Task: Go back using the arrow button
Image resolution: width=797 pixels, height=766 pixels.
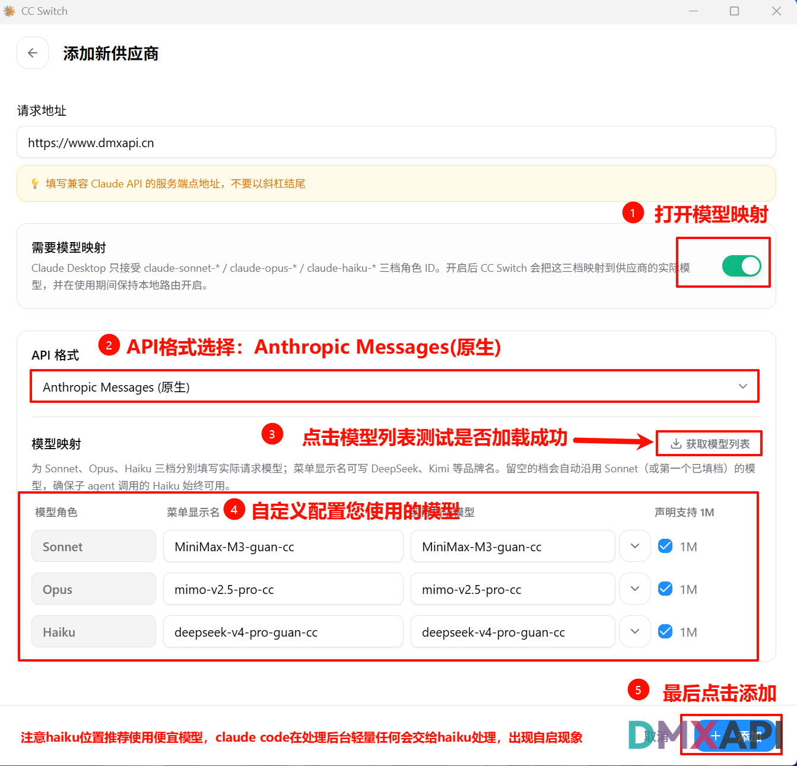Action: 33,53
